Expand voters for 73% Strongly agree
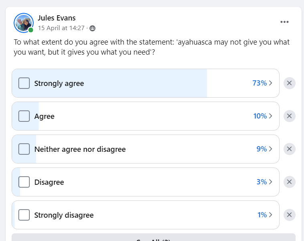The image size is (304, 241). pos(262,83)
